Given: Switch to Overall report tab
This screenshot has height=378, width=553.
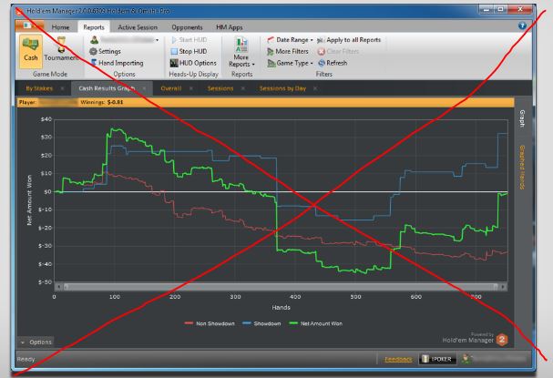Looking at the screenshot, I should pyautogui.click(x=171, y=88).
